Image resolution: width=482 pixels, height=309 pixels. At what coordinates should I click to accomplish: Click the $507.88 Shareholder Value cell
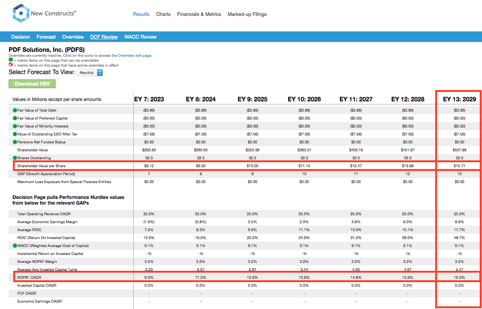pyautogui.click(x=459, y=150)
